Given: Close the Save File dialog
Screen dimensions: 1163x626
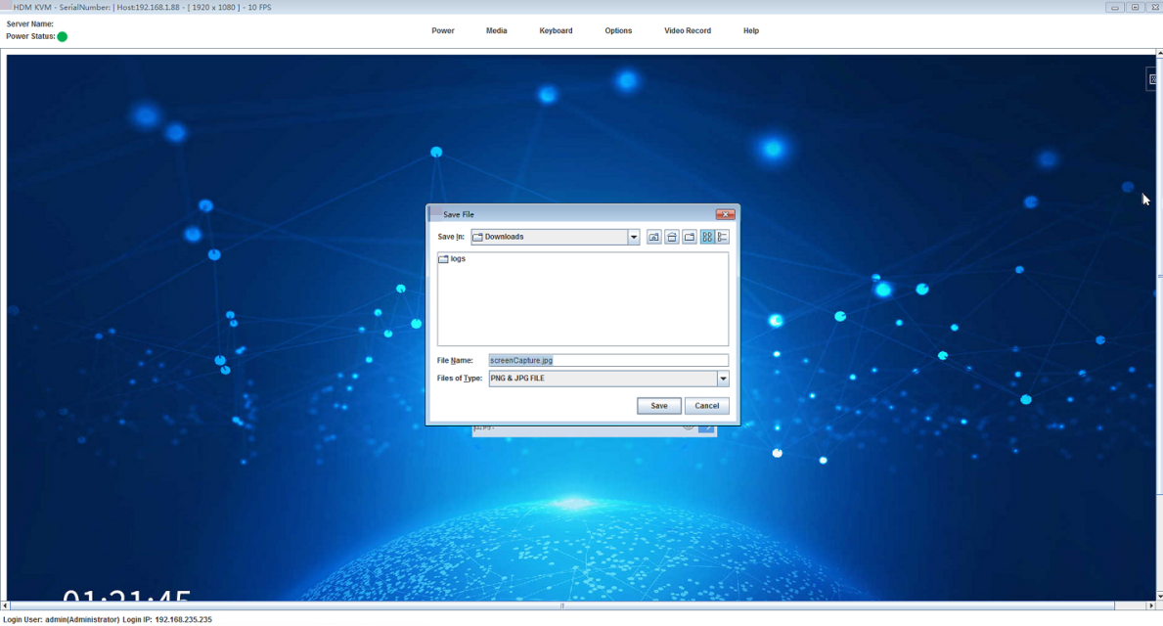Looking at the screenshot, I should coord(725,214).
